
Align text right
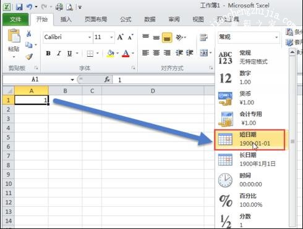[167, 53]
